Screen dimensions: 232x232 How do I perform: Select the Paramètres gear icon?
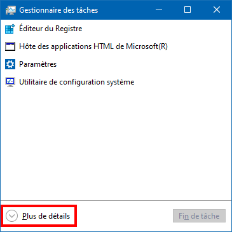click(10, 64)
